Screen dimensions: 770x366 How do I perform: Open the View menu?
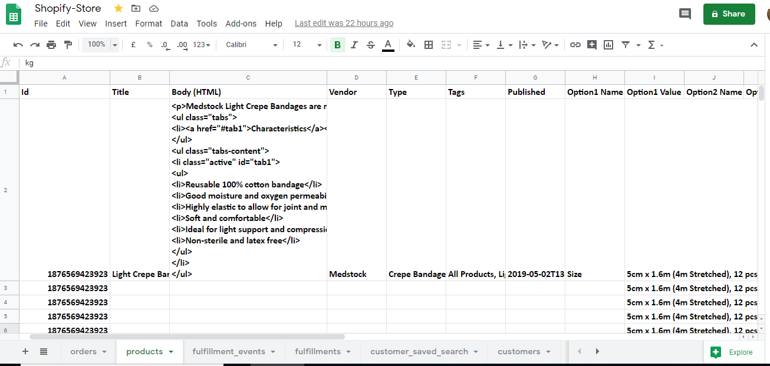87,24
